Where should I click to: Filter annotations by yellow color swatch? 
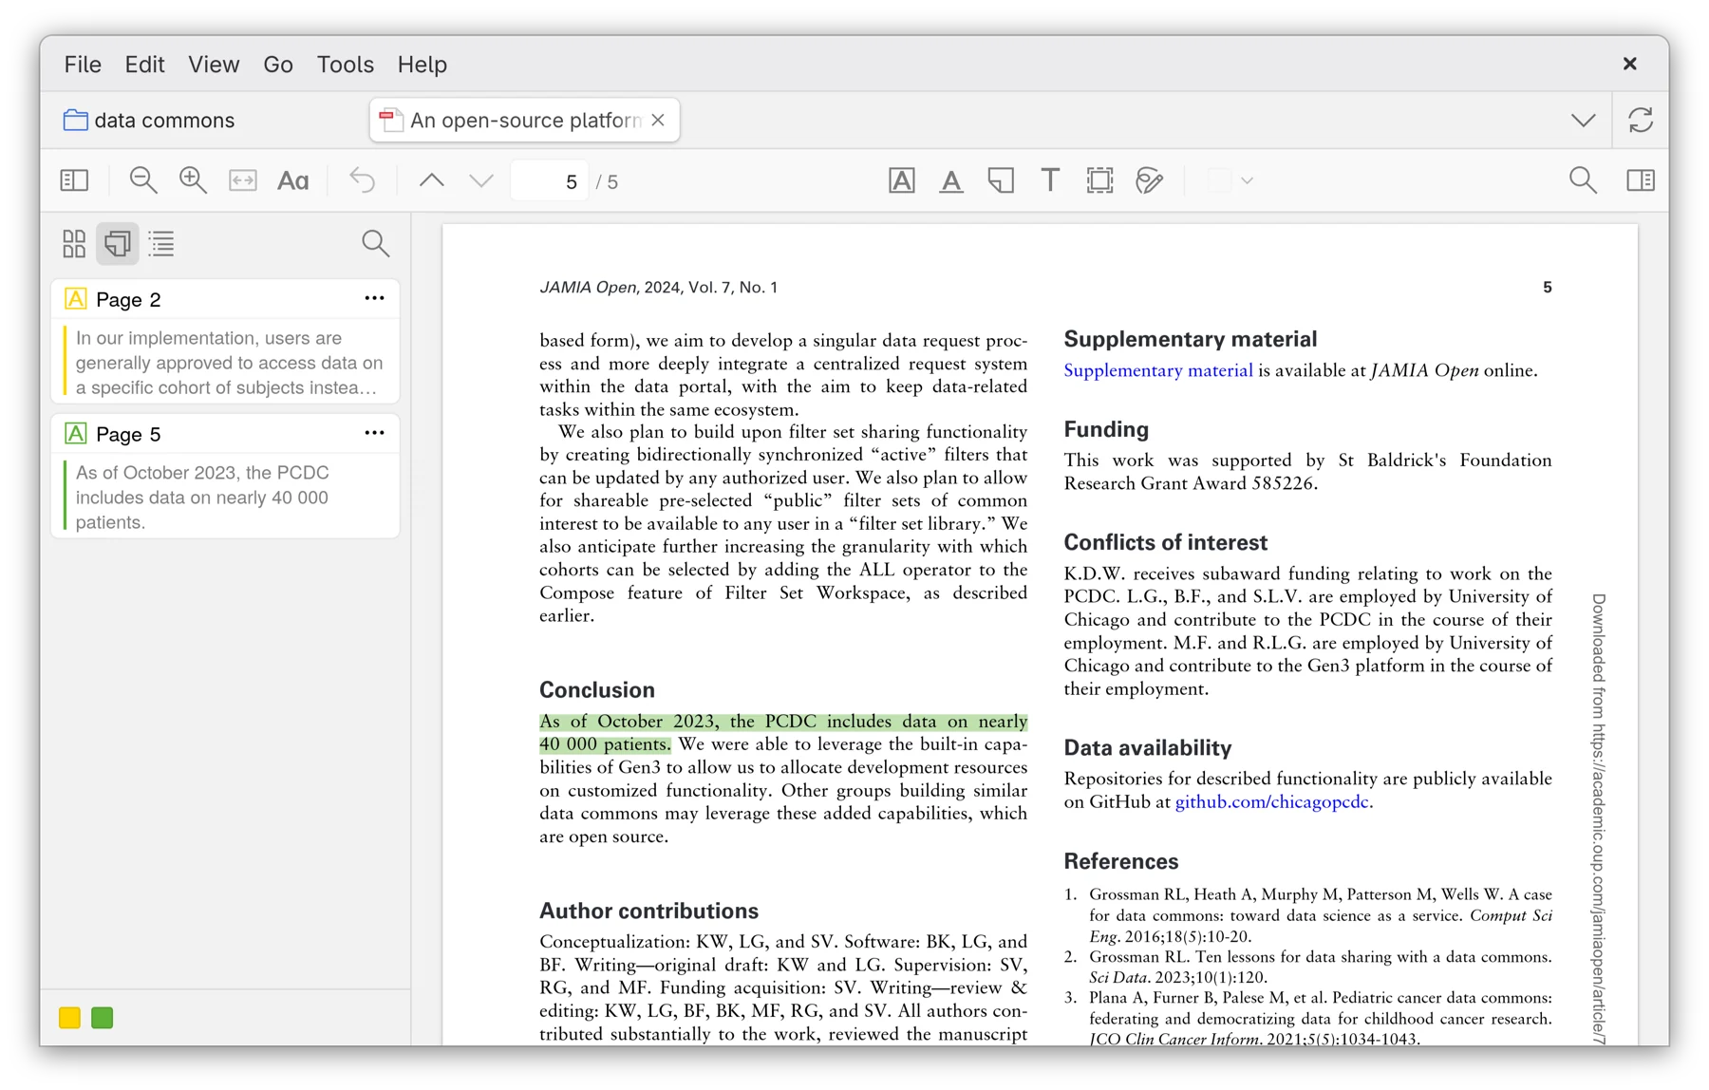[69, 1018]
